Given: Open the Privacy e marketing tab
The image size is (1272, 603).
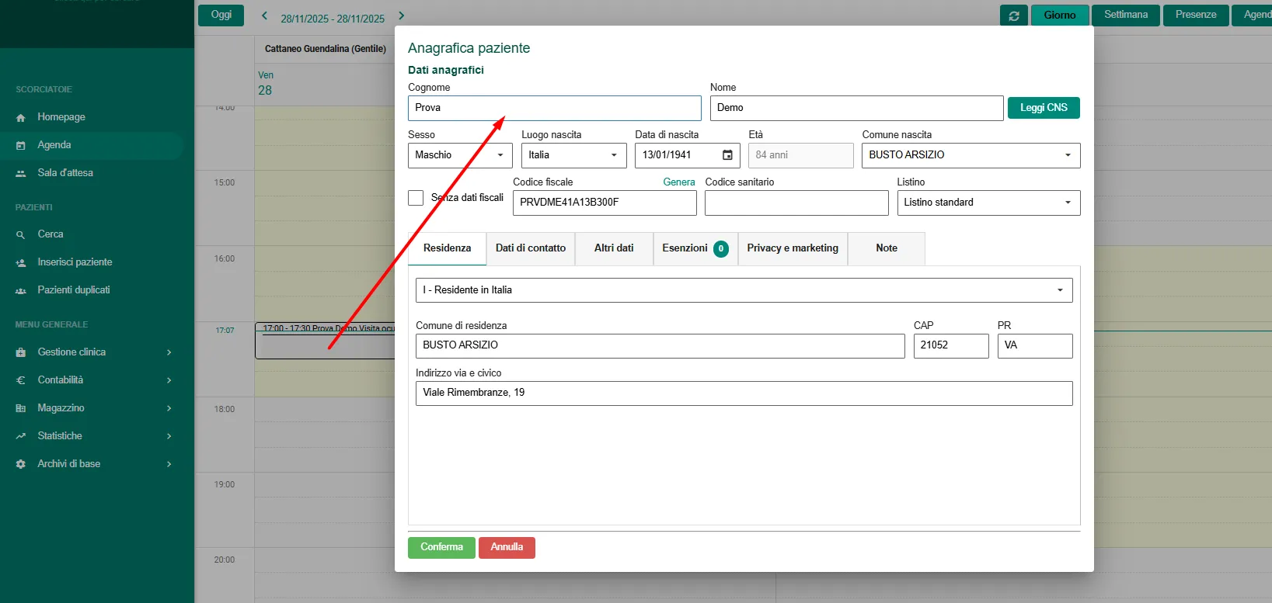Looking at the screenshot, I should point(792,248).
